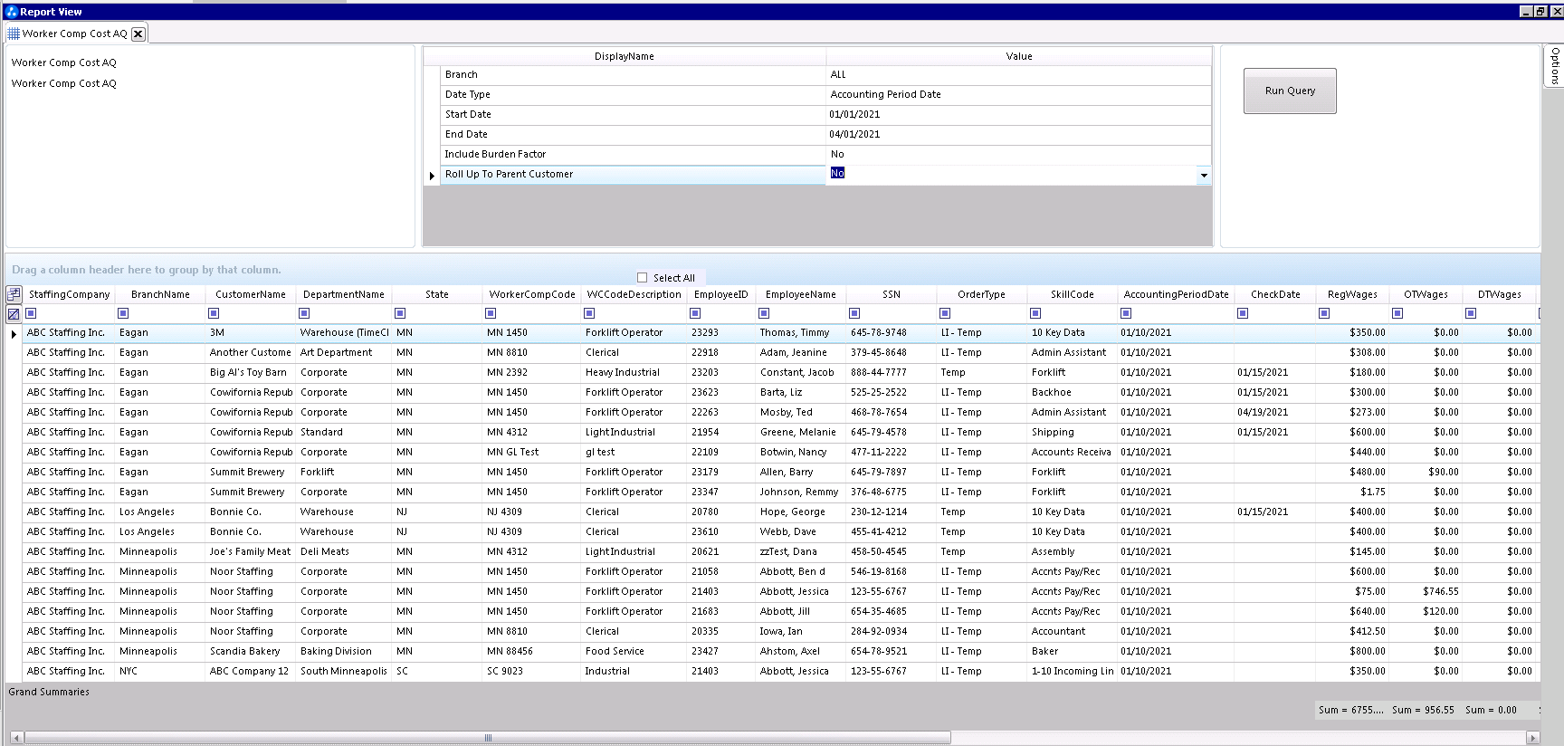Open the AccountingPeriodDate filter operator icon
Viewport: 1564px width, 746px height.
tap(1126, 313)
